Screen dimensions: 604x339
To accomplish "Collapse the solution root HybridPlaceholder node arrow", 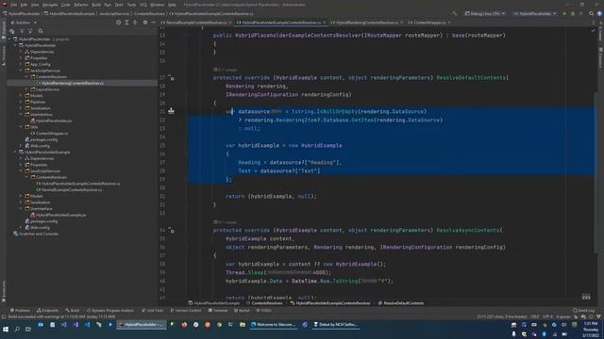I will tap(9, 40).
